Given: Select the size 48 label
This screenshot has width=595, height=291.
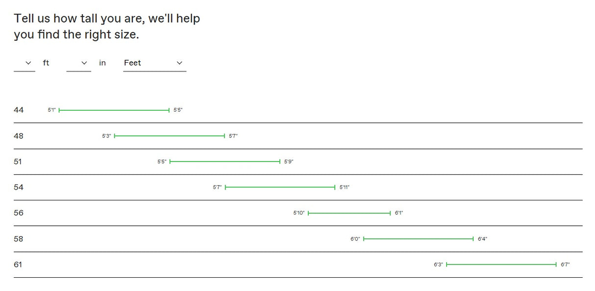Looking at the screenshot, I should [19, 136].
